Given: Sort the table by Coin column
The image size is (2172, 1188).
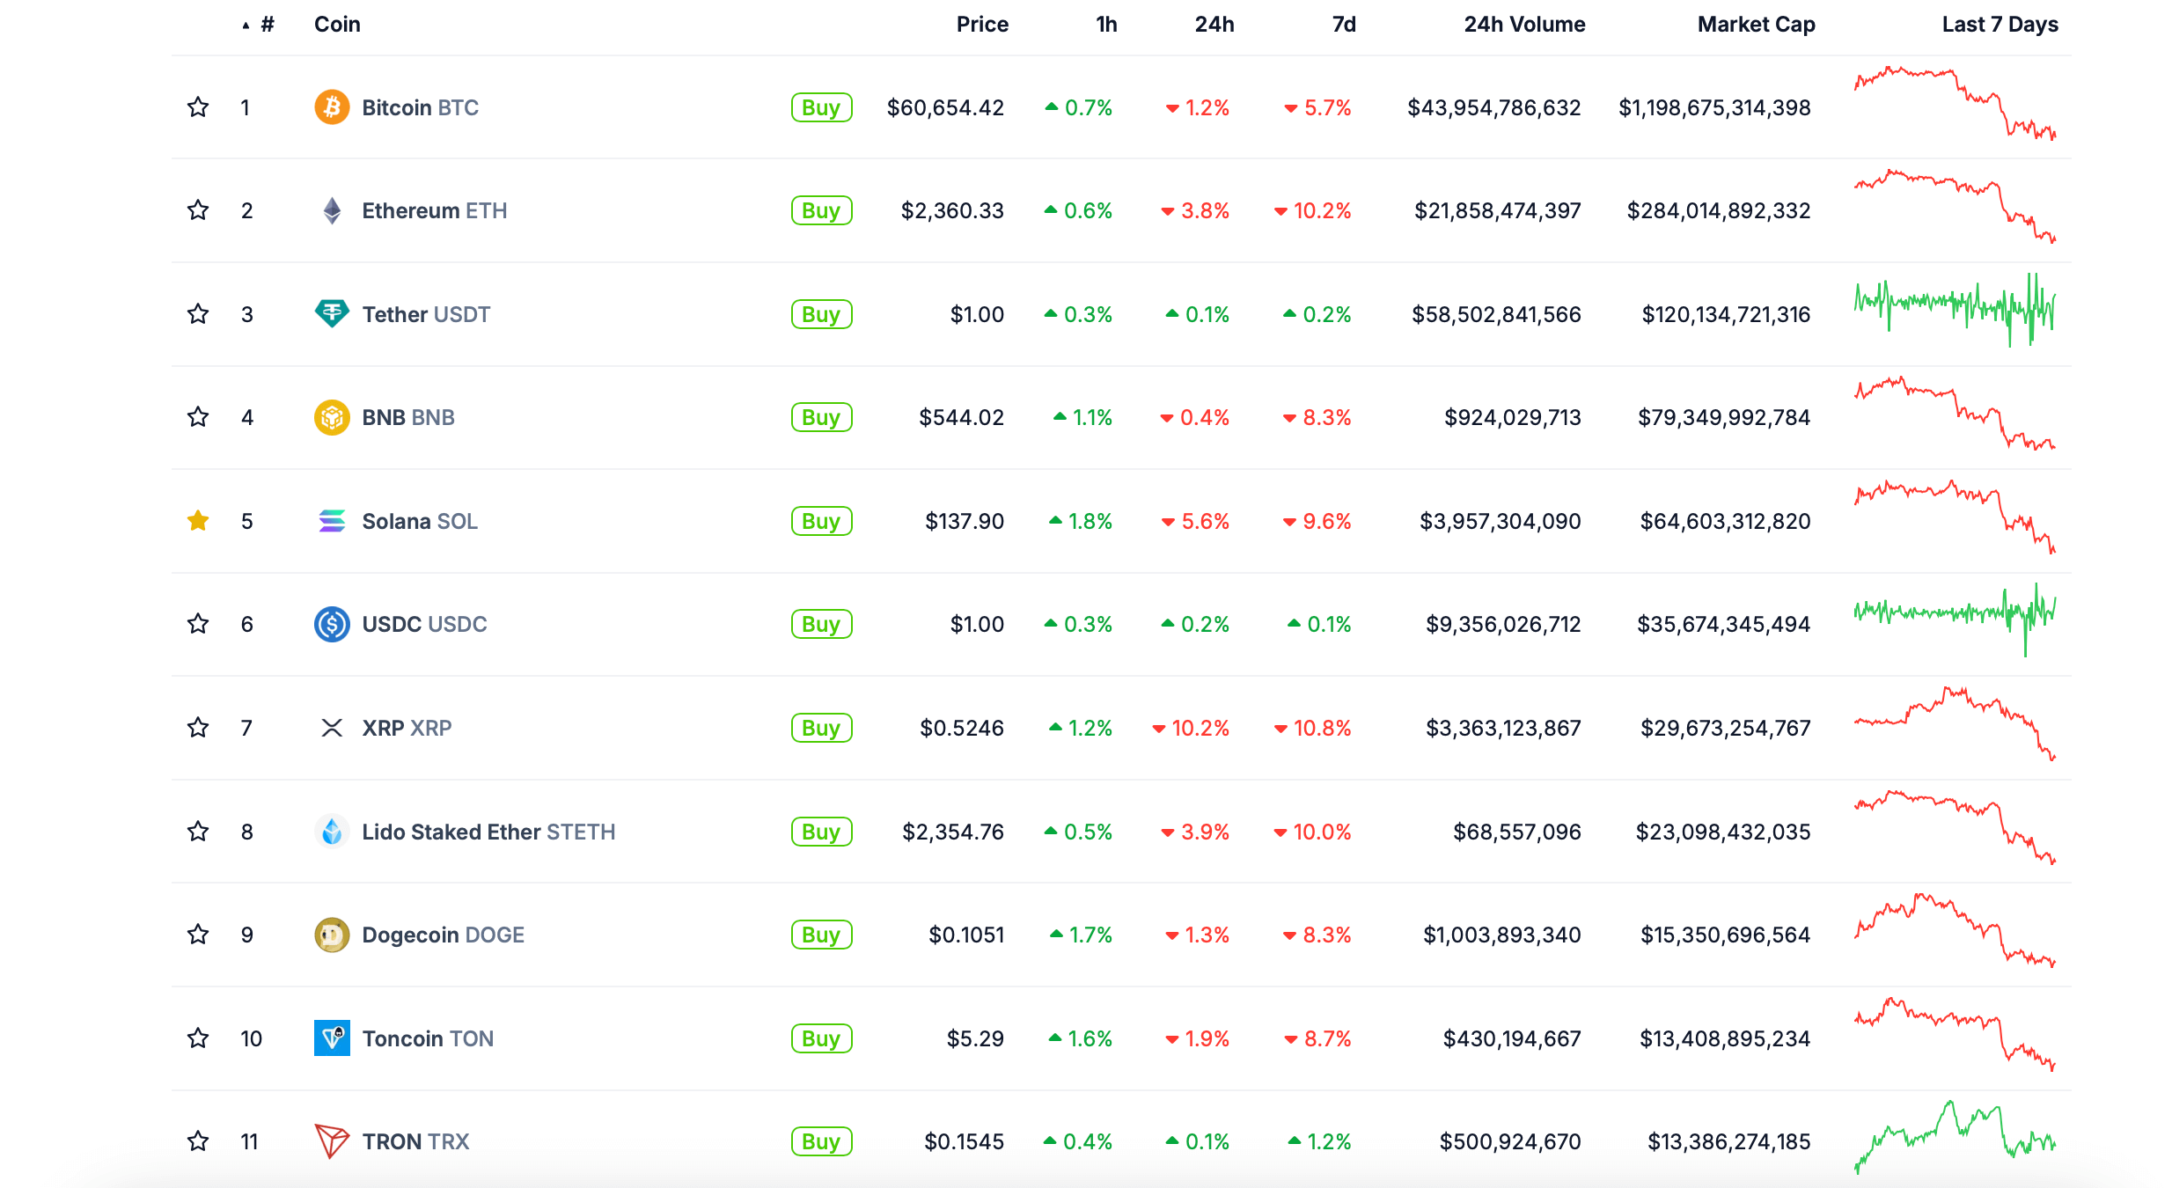Looking at the screenshot, I should (x=337, y=25).
